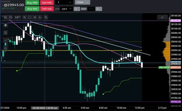
Task: Click the zoom out magnifier icon
Action: coord(11,17)
